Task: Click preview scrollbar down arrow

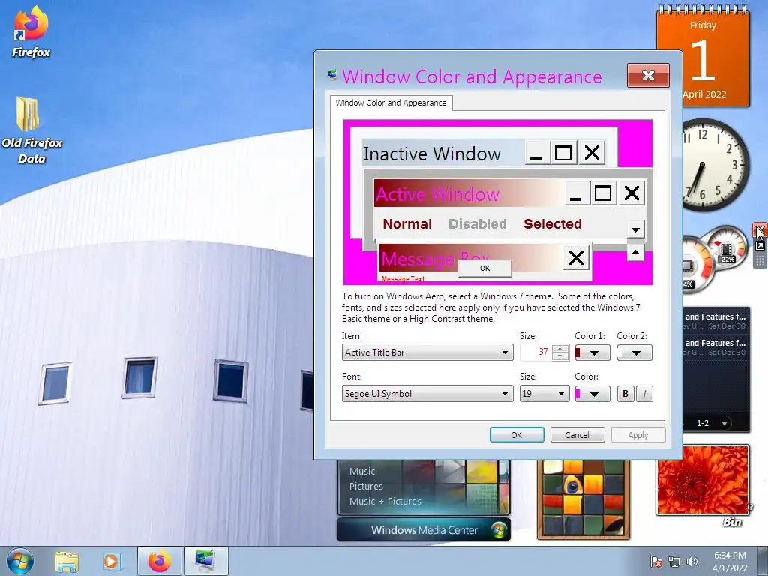Action: pos(635,229)
